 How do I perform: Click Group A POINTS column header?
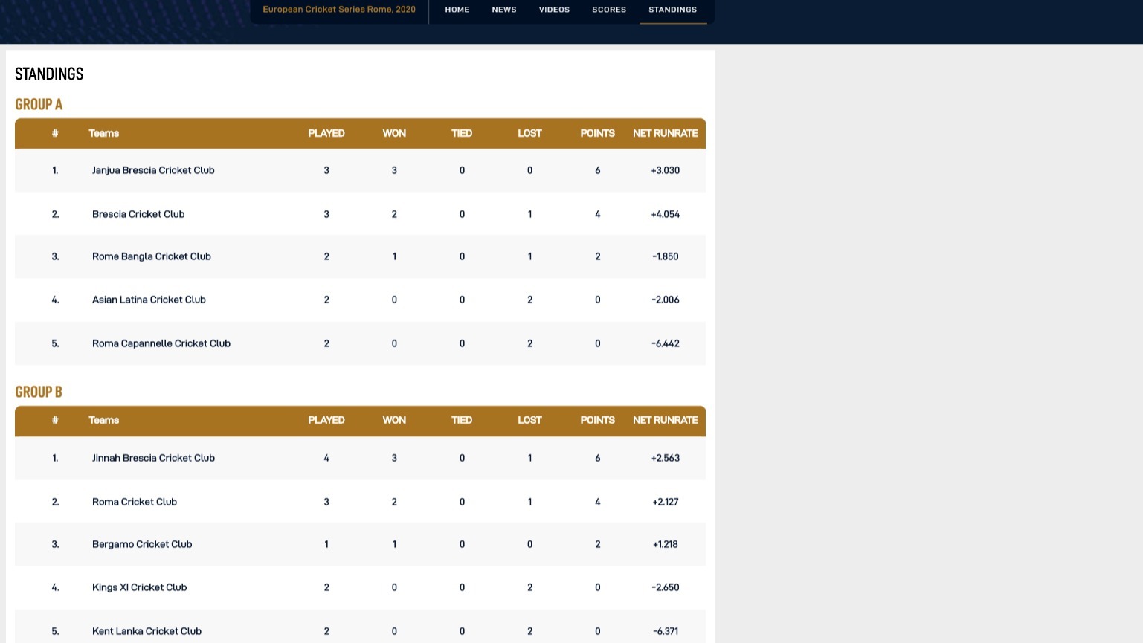pyautogui.click(x=597, y=133)
